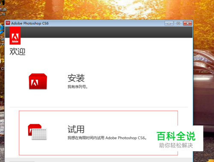Choose the 试用 trial option
Image resolution: width=214 pixels, height=162 pixels.
pyautogui.click(x=76, y=129)
